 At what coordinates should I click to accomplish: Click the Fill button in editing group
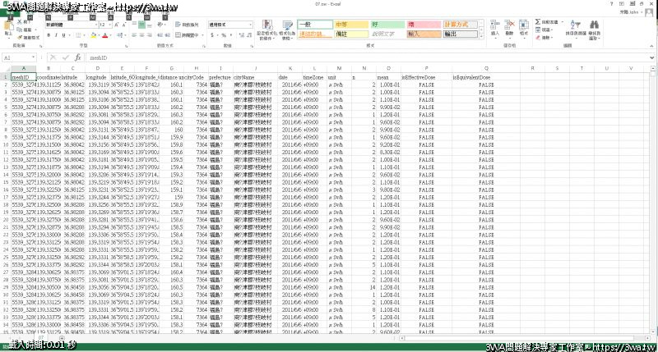click(x=543, y=30)
